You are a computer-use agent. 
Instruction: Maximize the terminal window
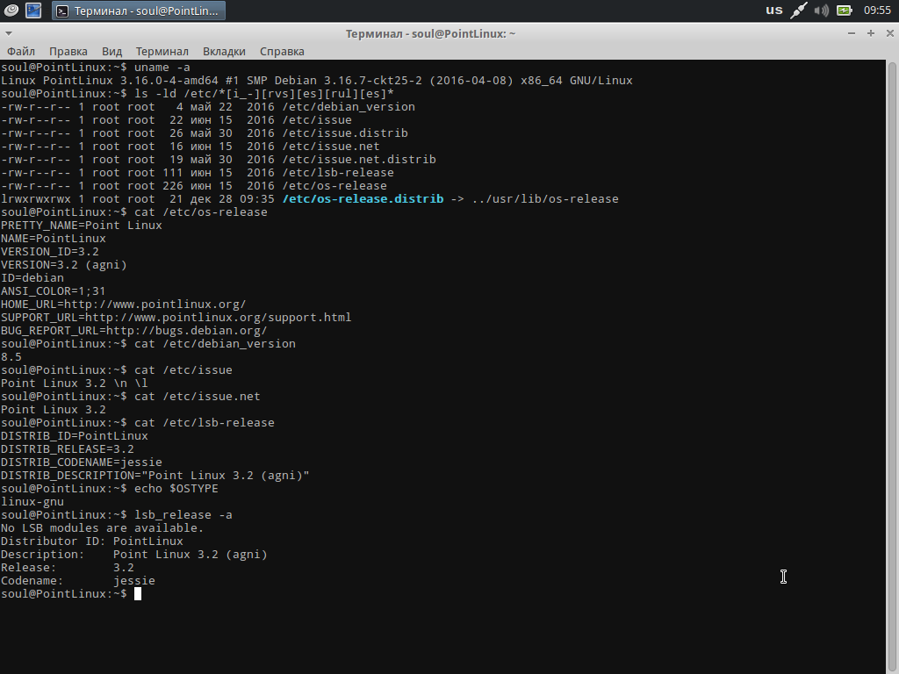pos(870,33)
